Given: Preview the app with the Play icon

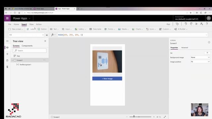Looking at the screenshot, I should click(196, 24).
